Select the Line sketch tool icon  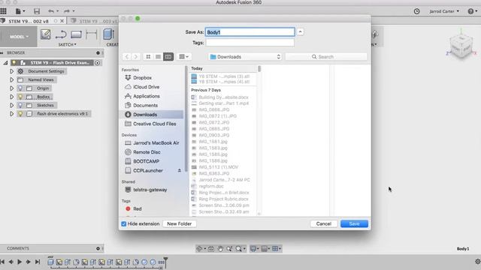click(61, 34)
